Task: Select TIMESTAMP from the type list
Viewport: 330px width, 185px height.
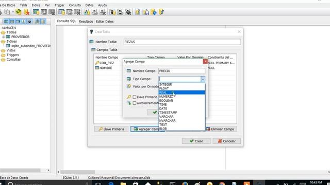Action: tap(181, 113)
